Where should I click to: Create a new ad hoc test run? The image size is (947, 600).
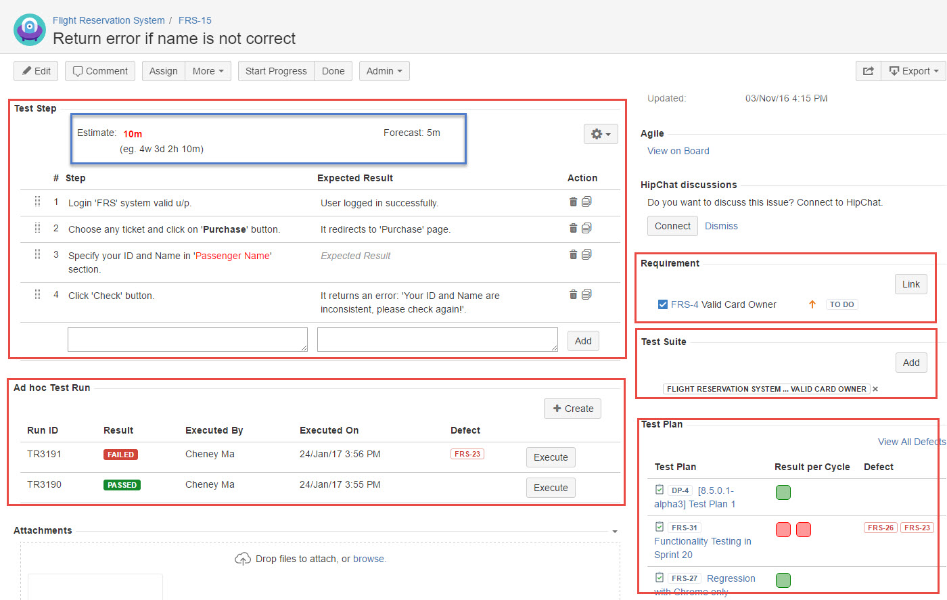tap(572, 409)
